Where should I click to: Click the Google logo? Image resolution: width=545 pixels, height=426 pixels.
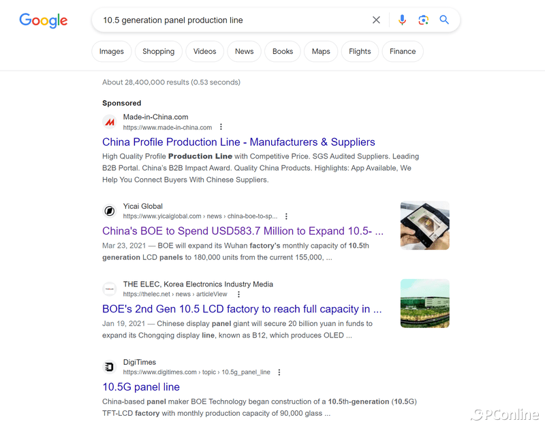pos(44,20)
